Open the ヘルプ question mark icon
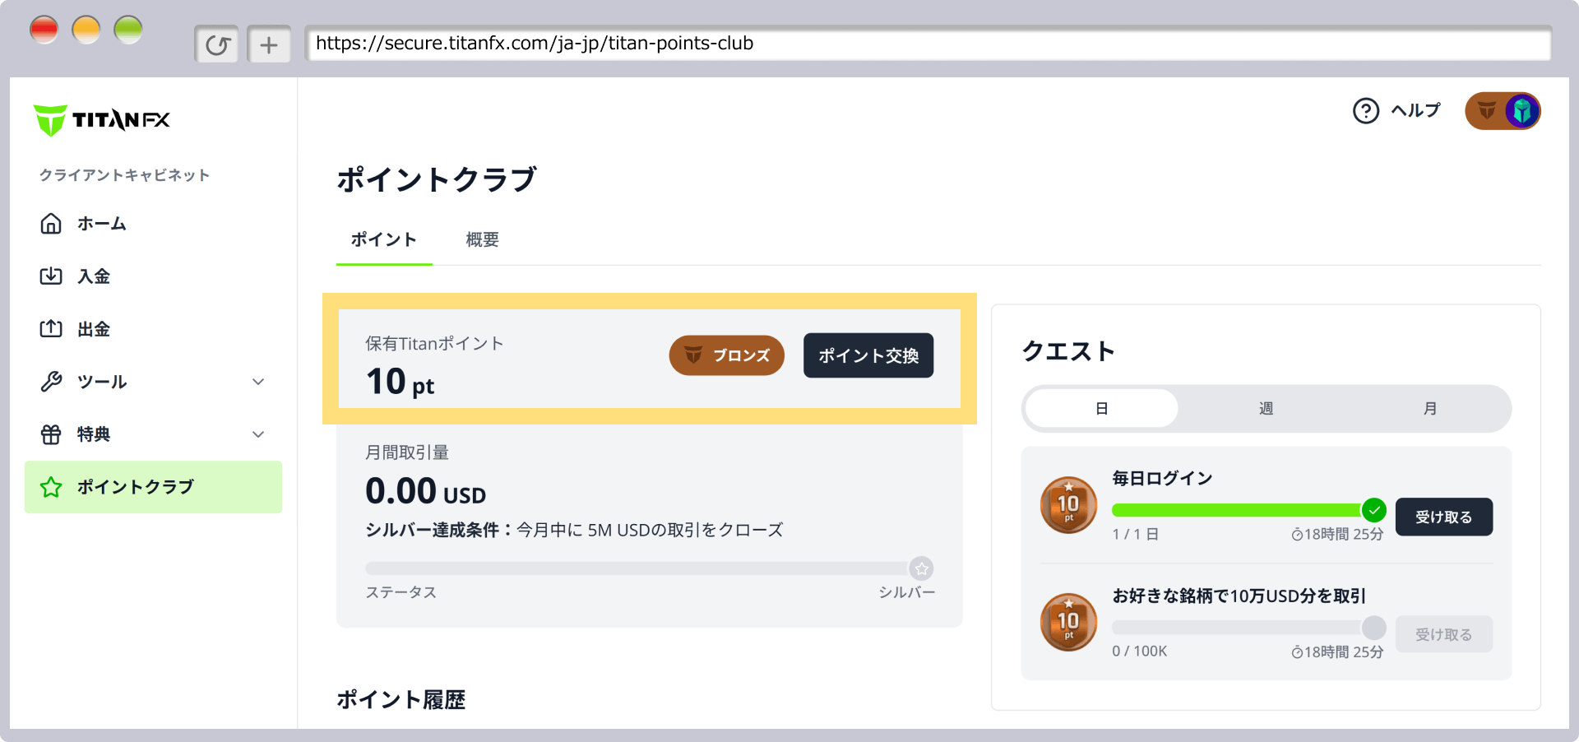The width and height of the screenshot is (1579, 742). click(x=1365, y=110)
